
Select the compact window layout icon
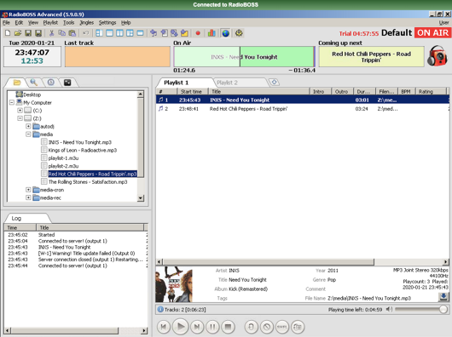tap(140, 33)
